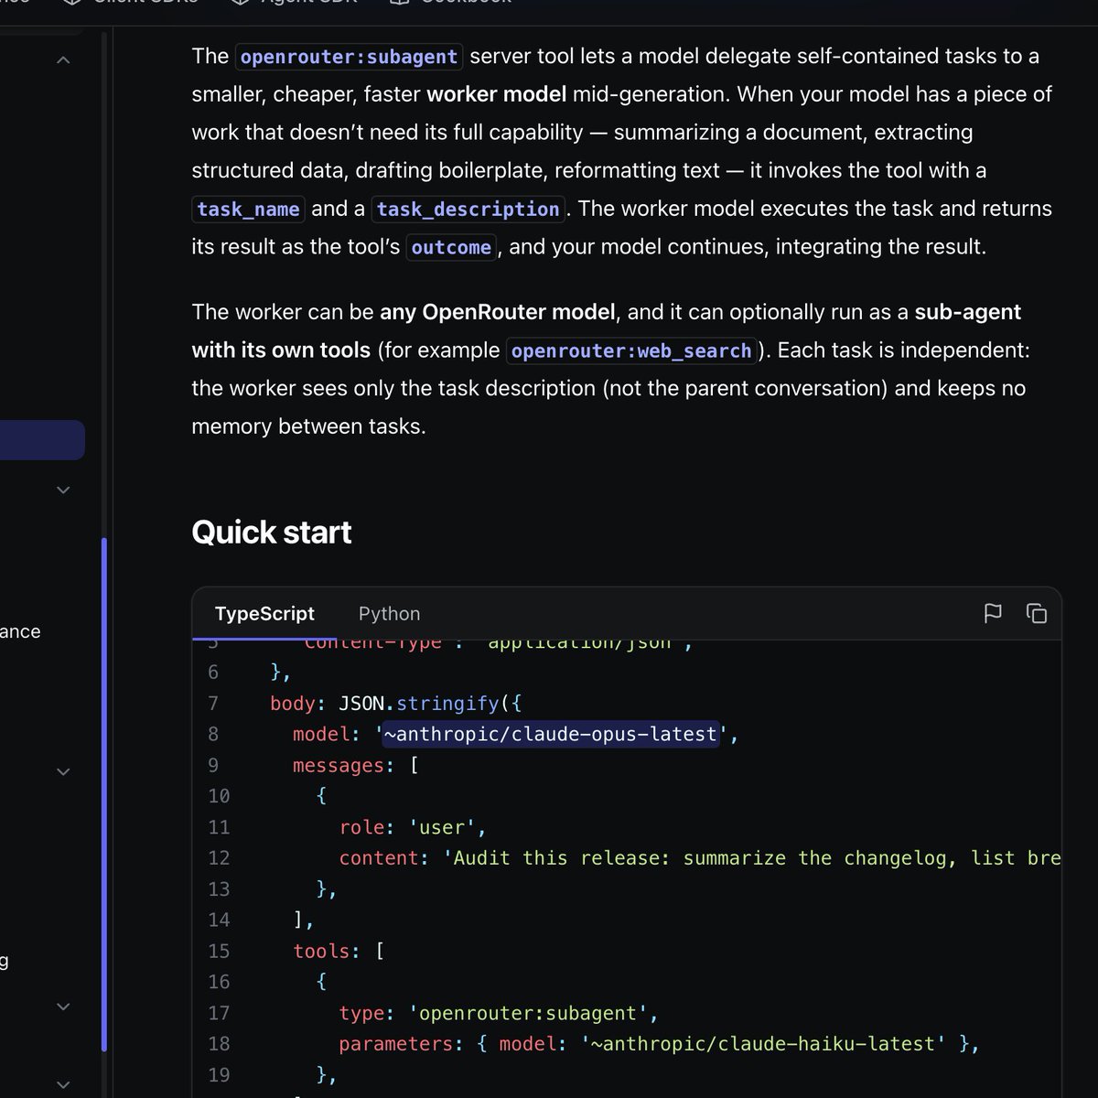Switch to the Python code tab
This screenshot has width=1098, height=1098.
(389, 614)
